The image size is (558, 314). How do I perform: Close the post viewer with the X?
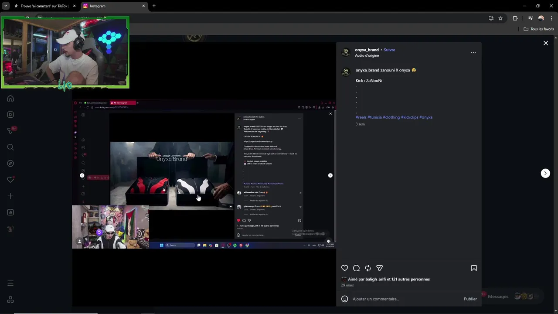545,43
